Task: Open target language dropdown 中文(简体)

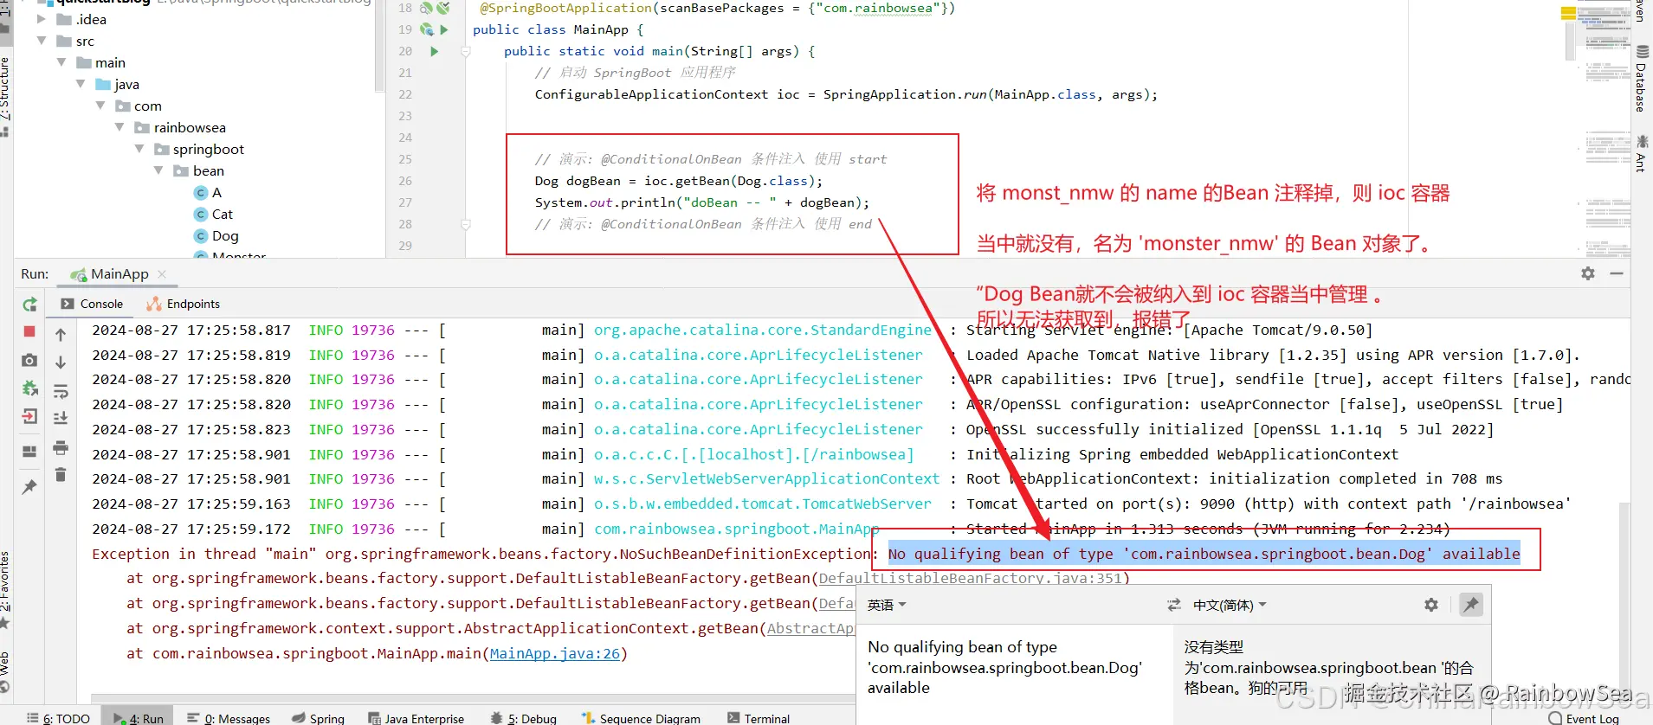Action: click(x=1230, y=605)
